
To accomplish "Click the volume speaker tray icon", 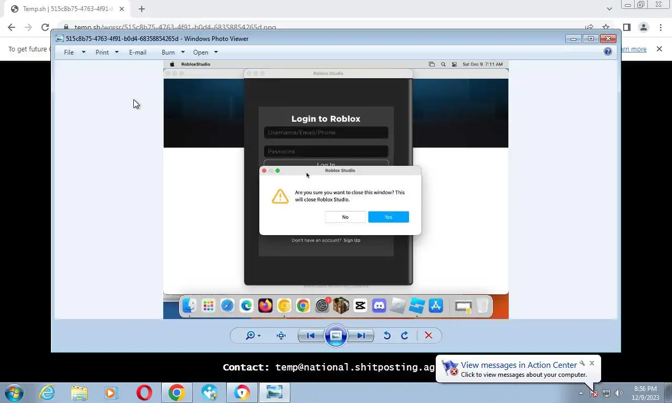I will (619, 393).
